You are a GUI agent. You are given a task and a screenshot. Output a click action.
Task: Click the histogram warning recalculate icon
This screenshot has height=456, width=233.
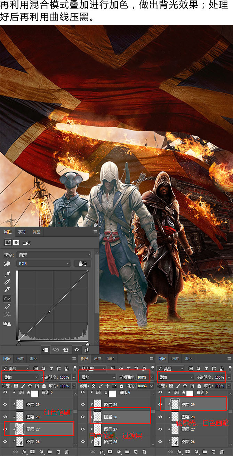(x=7, y=324)
